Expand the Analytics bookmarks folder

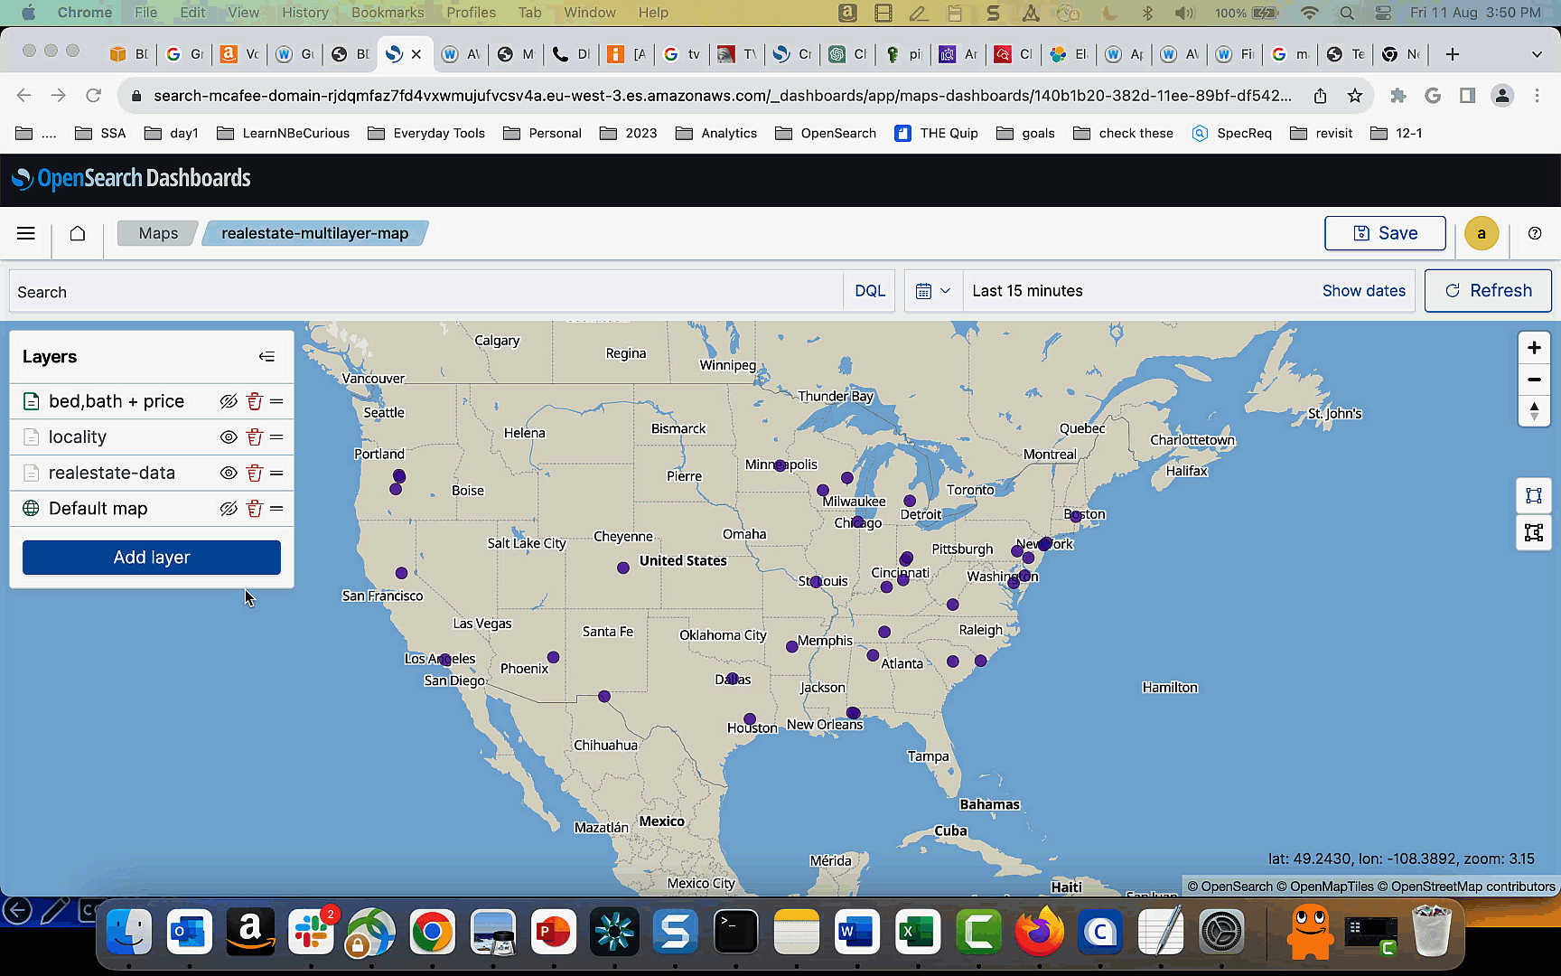pos(716,133)
